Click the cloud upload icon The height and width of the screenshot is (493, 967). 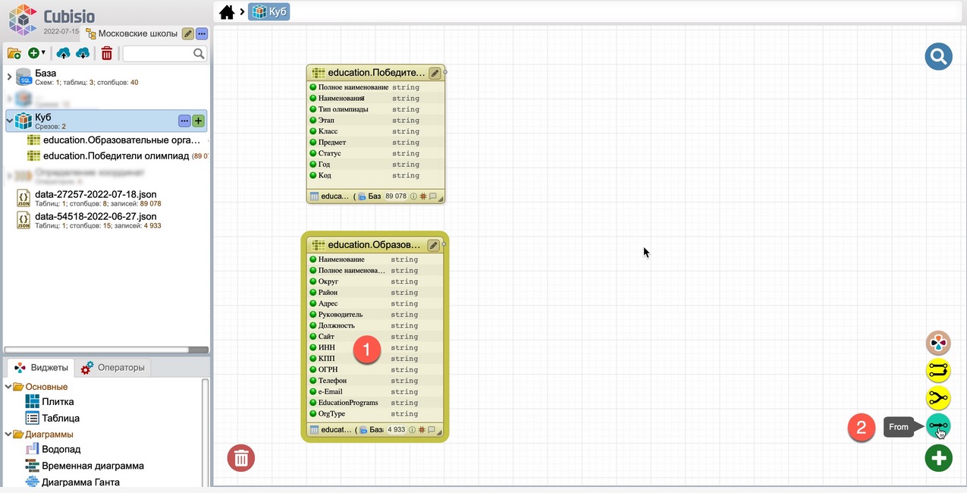coord(64,53)
